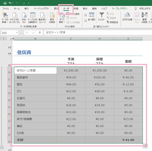Click the formula bar cancel X icon
This screenshot has width=152, height=151.
coord(27,33)
